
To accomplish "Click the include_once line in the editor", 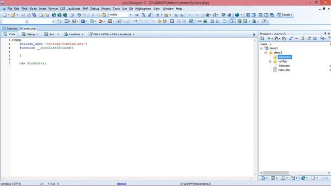I will point(53,44).
